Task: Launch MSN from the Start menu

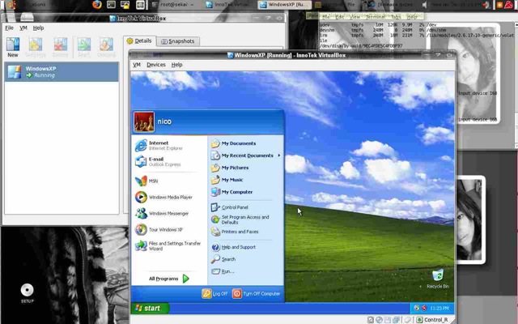Action: 152,181
